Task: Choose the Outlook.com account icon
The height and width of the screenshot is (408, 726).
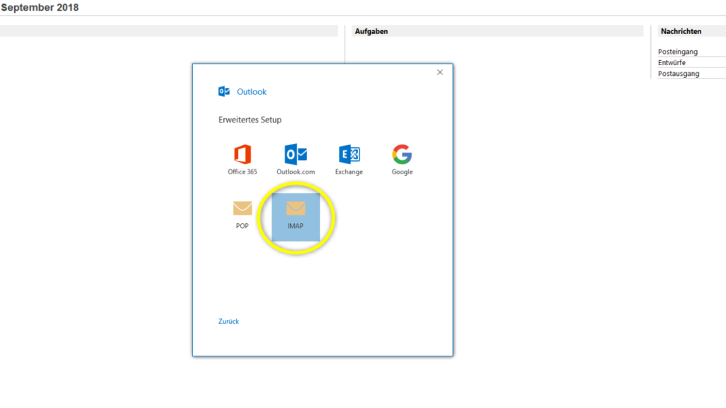Action: 295,154
